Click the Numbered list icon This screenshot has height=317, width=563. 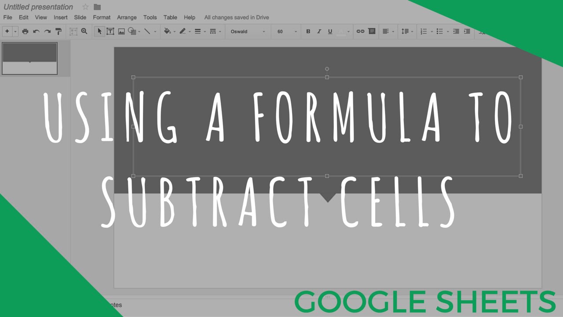(x=424, y=31)
